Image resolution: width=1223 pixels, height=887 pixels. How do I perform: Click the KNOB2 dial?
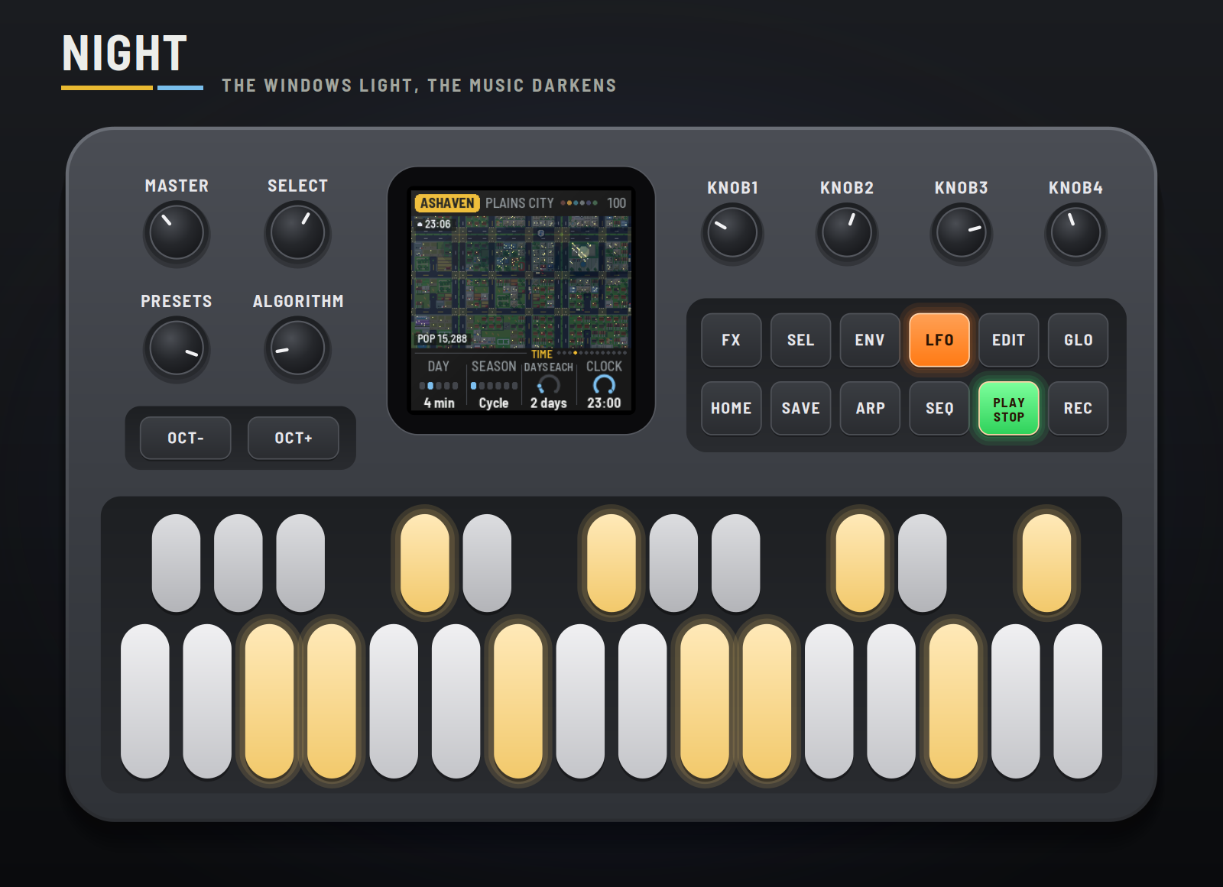click(847, 233)
